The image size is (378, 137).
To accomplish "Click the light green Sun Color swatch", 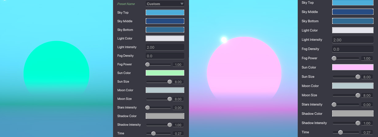I will tap(165, 73).
